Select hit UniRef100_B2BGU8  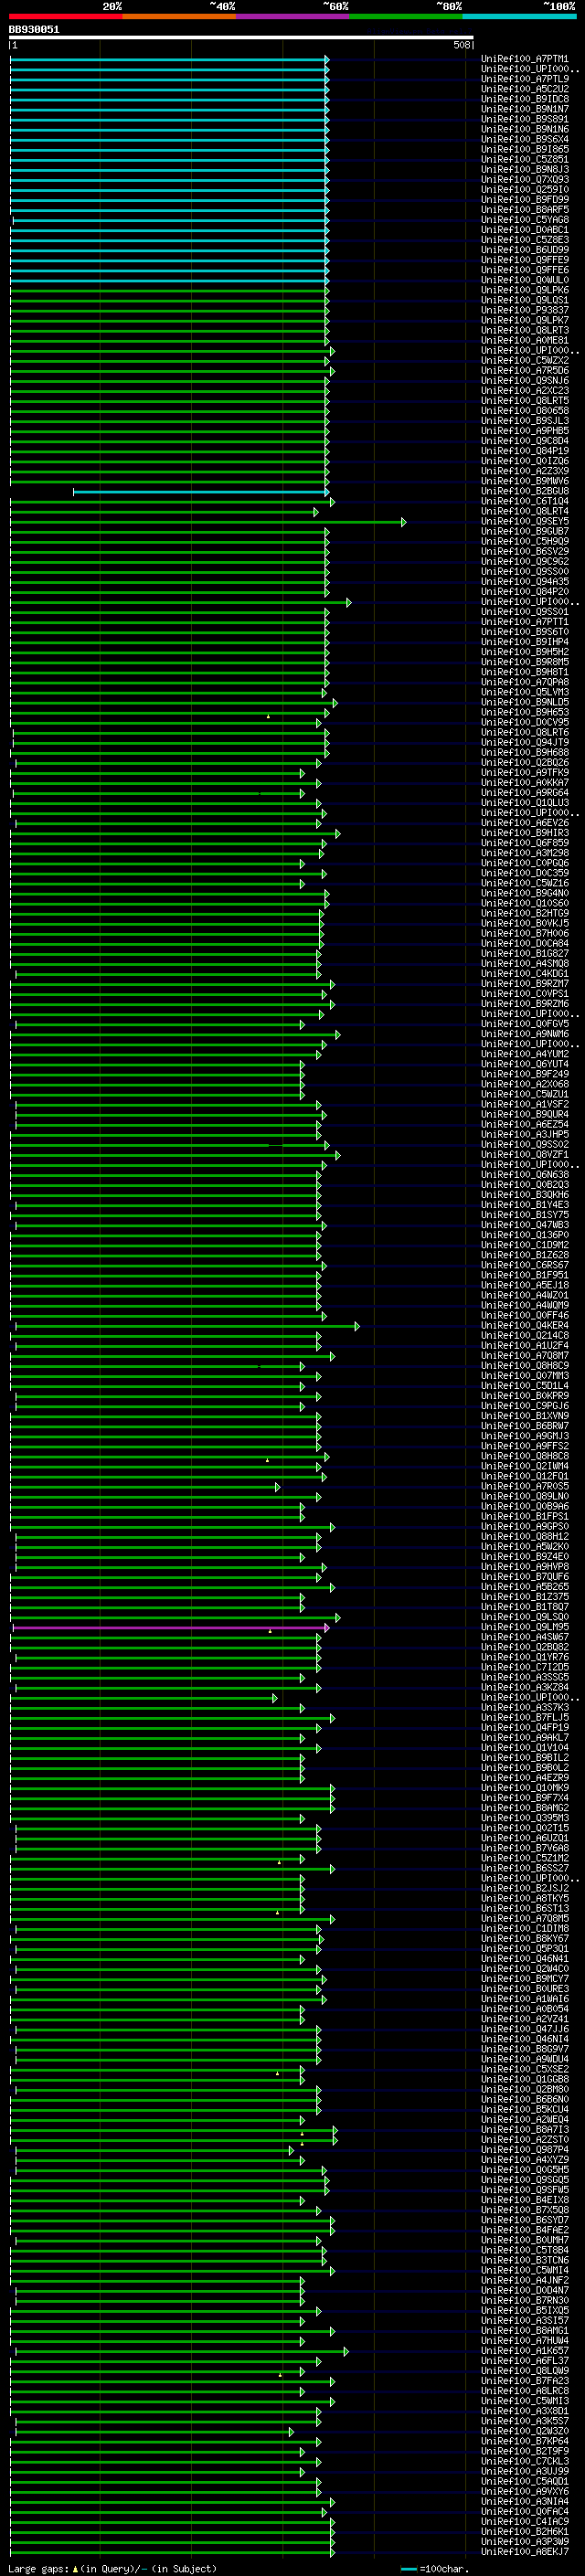tap(525, 491)
